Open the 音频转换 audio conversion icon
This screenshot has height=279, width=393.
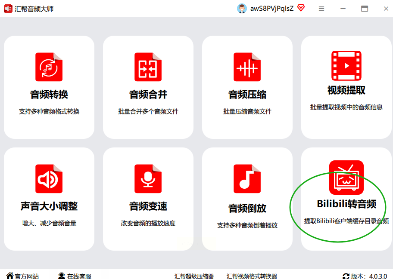click(x=49, y=67)
